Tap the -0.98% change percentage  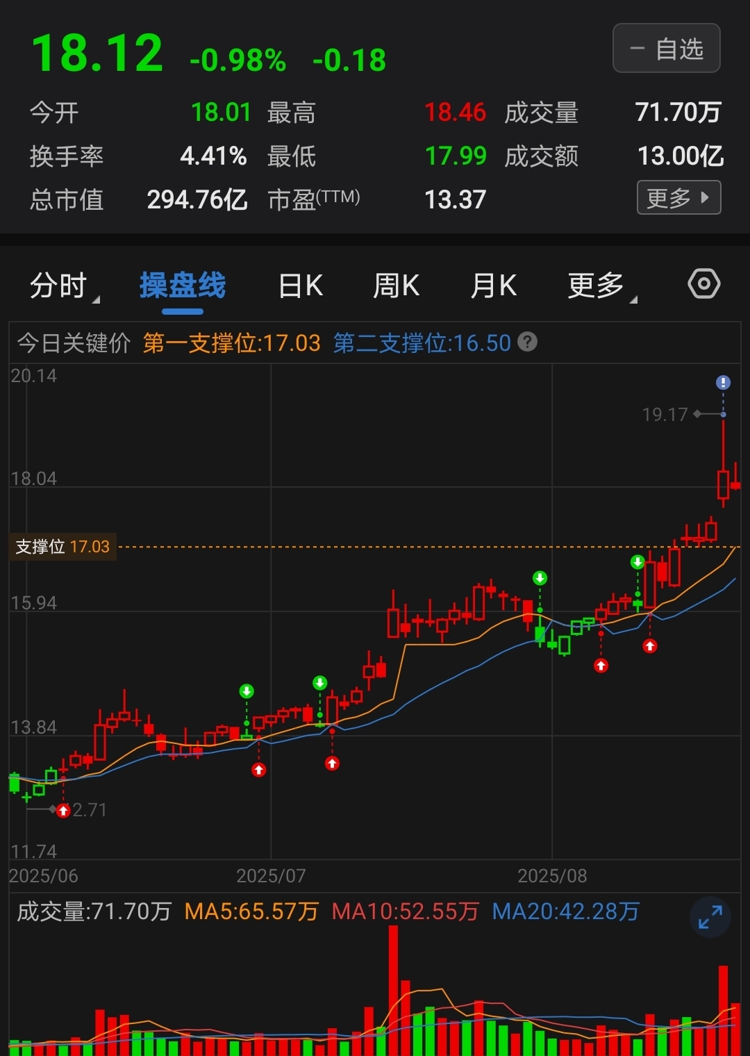click(238, 60)
